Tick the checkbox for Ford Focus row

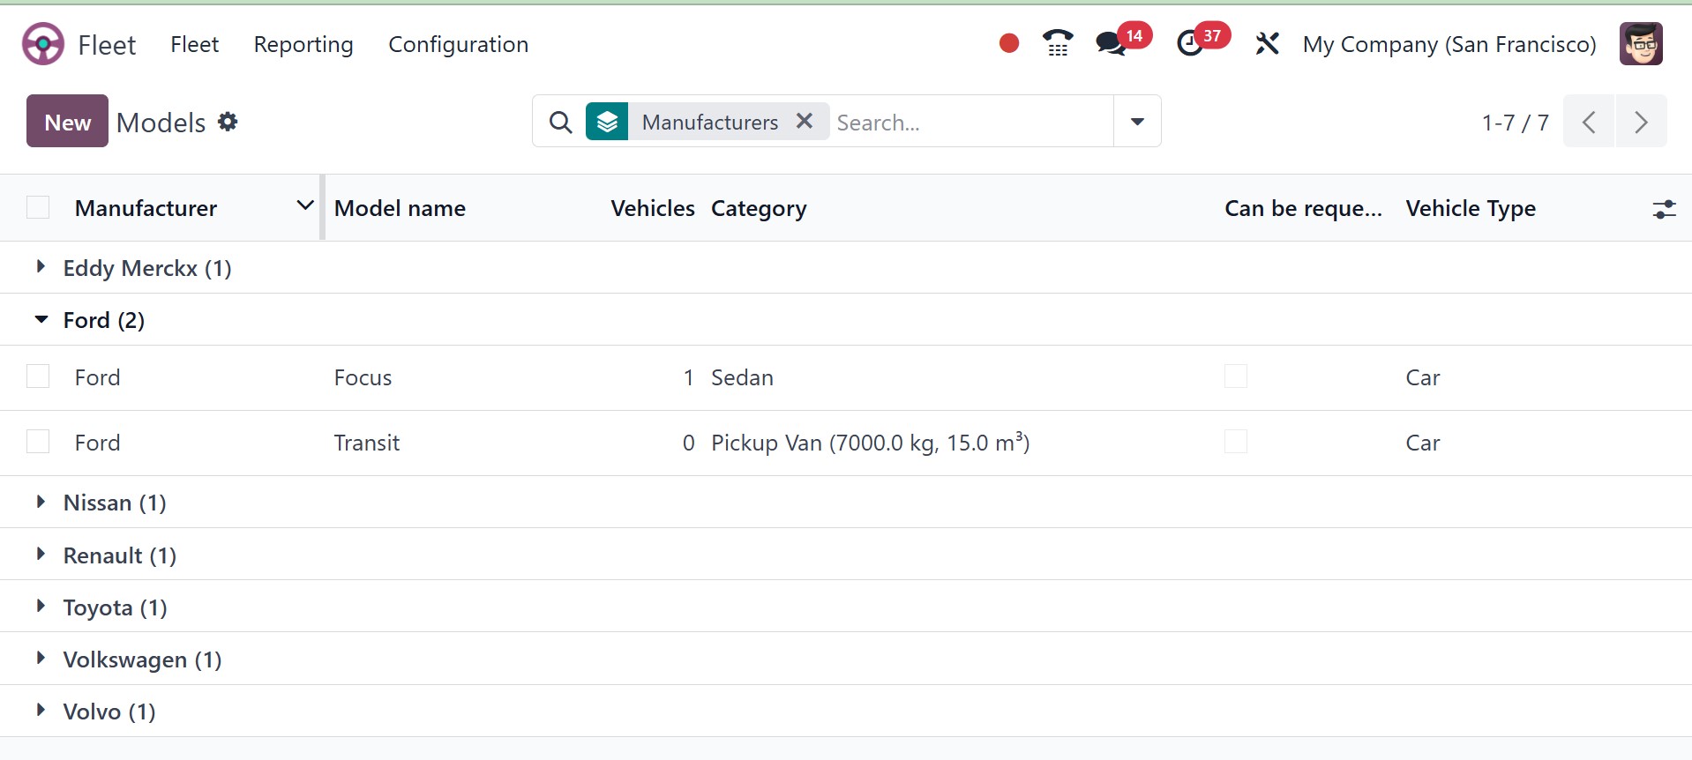coord(38,376)
